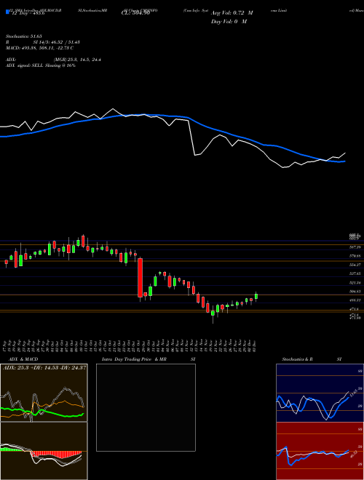Click the 504.83 price axis label
Screen dimensions: 364x480
tap(355, 292)
